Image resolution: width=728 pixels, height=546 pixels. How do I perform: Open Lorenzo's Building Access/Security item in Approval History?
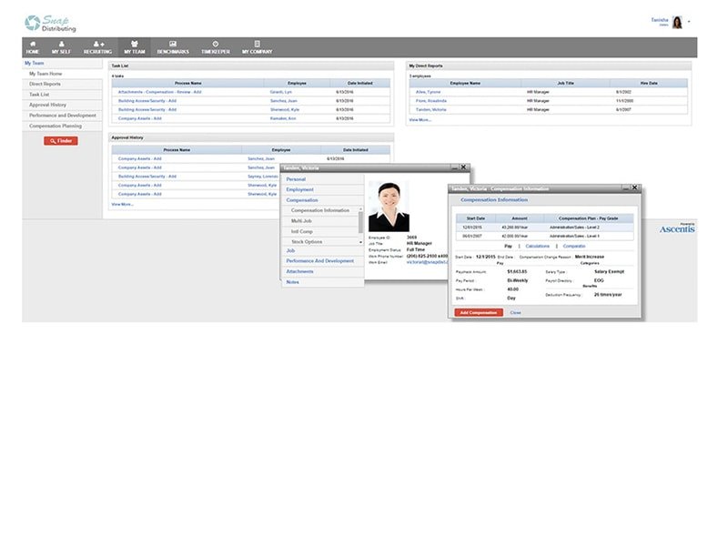point(147,177)
